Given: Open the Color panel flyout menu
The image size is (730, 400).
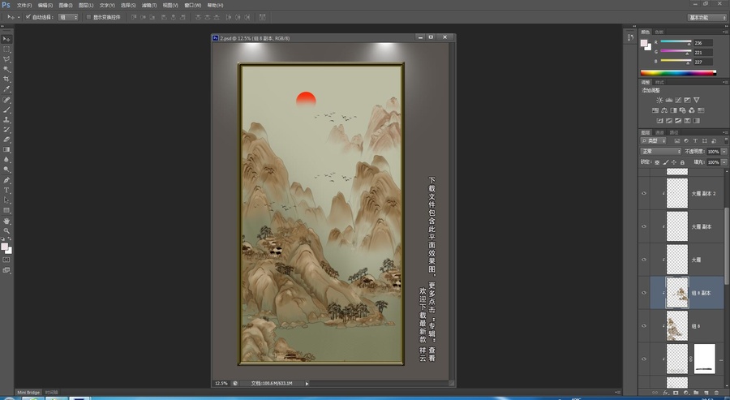Looking at the screenshot, I should (x=725, y=32).
